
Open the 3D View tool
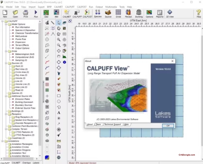point(170,14)
